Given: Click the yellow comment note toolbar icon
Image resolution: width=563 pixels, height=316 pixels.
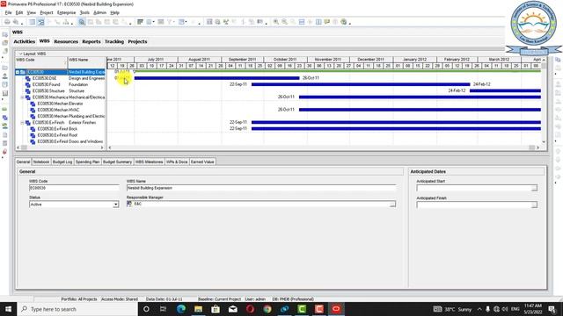Looking at the screenshot, I should (326, 22).
